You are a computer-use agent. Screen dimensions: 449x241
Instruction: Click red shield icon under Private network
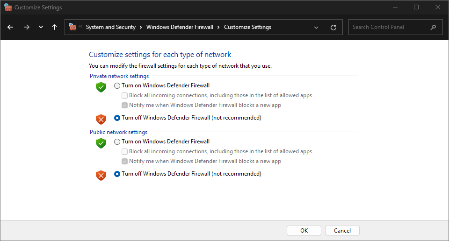[x=101, y=119]
